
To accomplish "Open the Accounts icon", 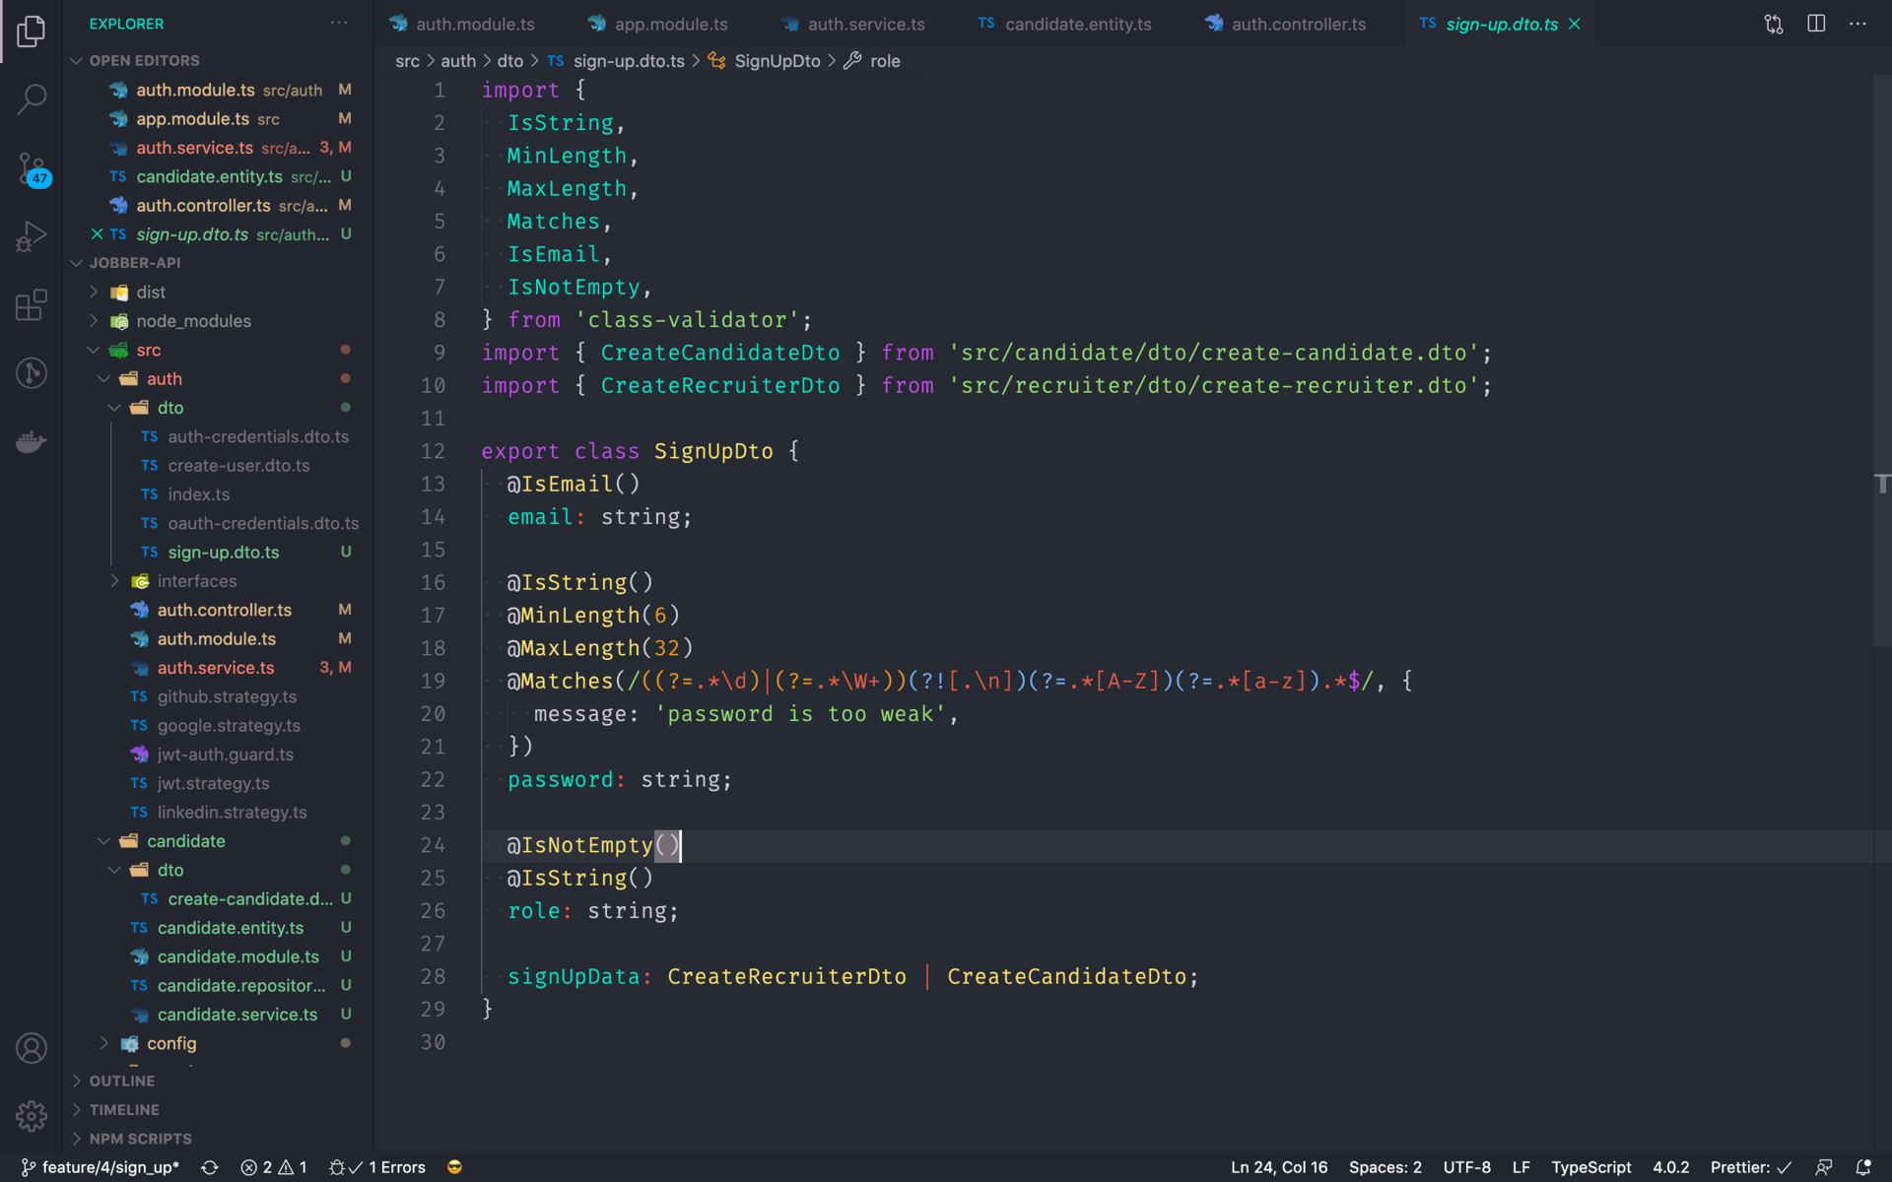I will point(32,1048).
